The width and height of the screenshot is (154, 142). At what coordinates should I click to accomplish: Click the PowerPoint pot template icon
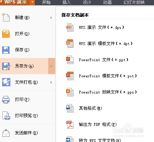click(x=70, y=76)
